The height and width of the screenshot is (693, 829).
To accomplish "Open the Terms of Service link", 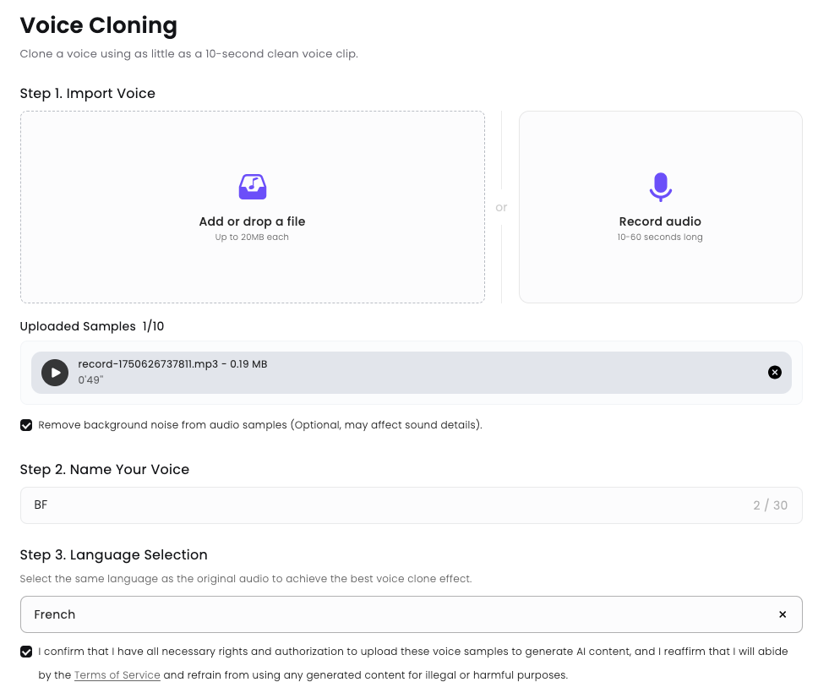I will pos(117,675).
